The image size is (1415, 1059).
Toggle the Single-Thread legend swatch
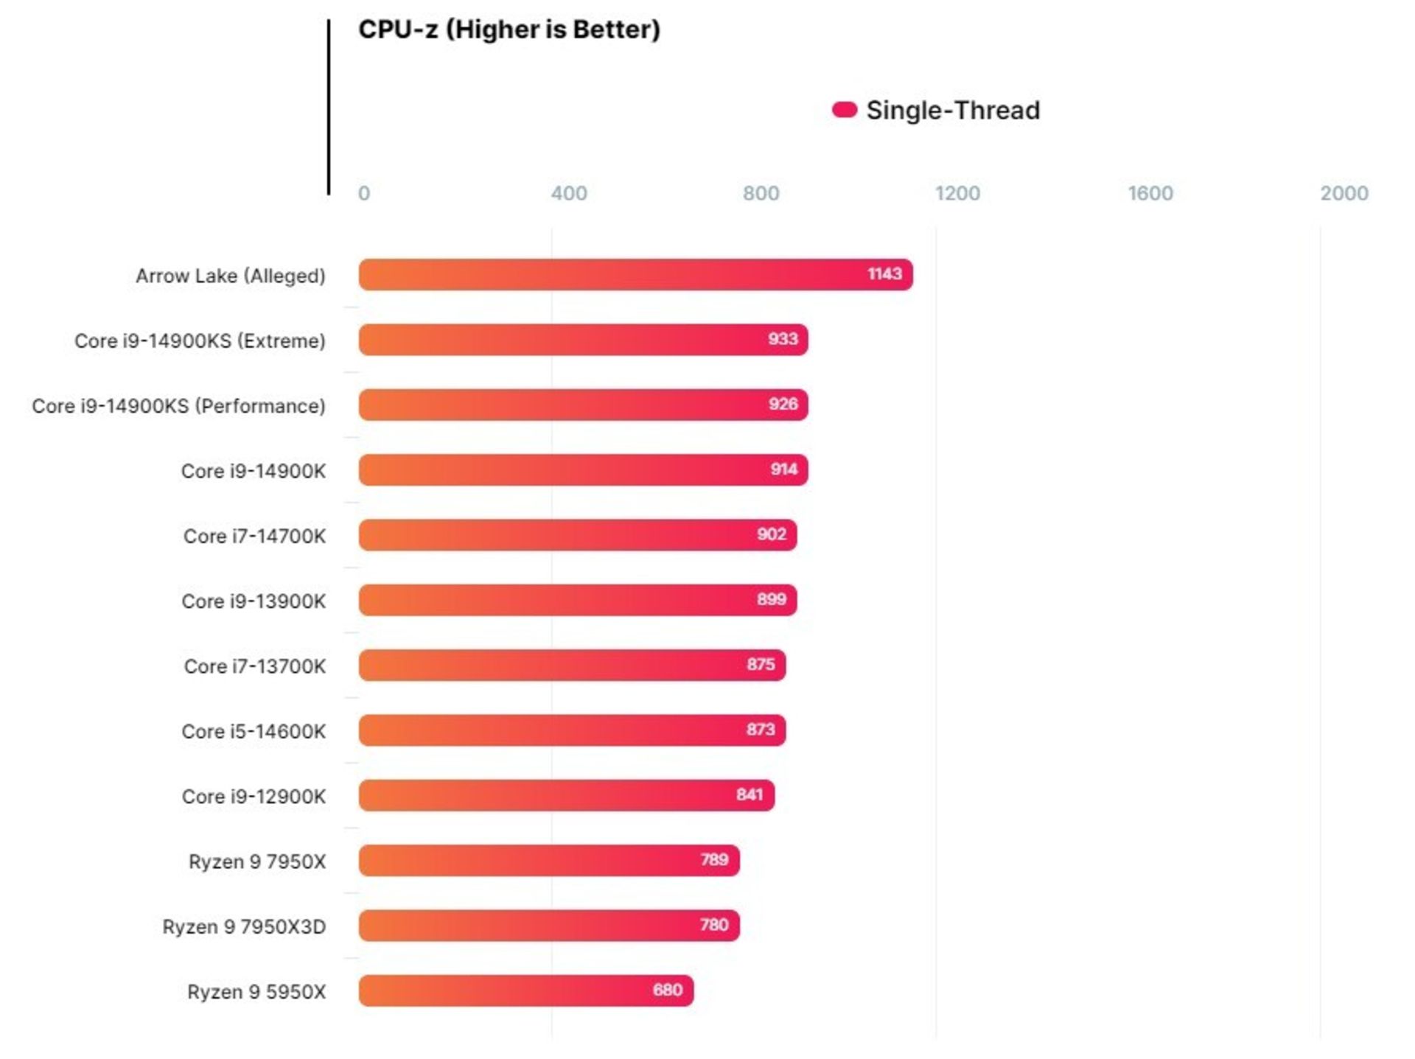pos(844,110)
